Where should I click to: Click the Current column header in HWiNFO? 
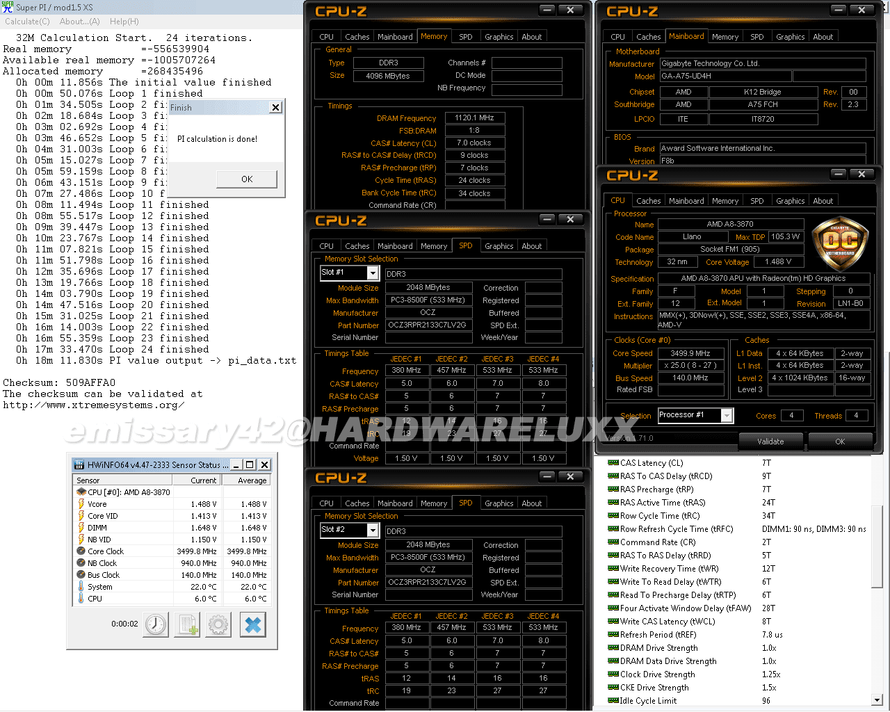pos(197,480)
